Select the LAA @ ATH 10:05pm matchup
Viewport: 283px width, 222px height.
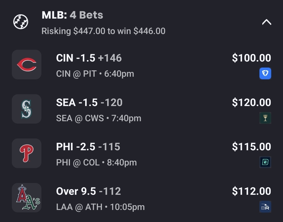tap(100, 207)
